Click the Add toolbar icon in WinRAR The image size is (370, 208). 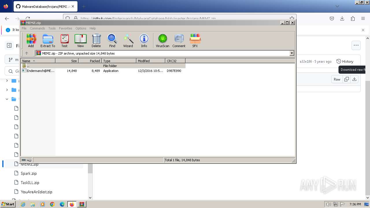(x=31, y=41)
